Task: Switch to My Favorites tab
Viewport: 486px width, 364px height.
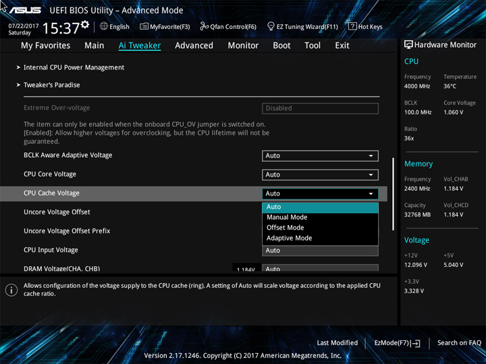Action: tap(46, 46)
